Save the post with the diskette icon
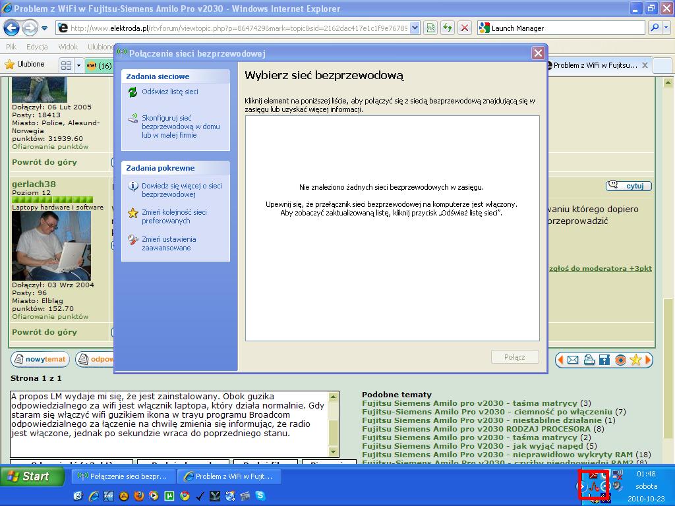The image size is (675, 506). point(604,360)
